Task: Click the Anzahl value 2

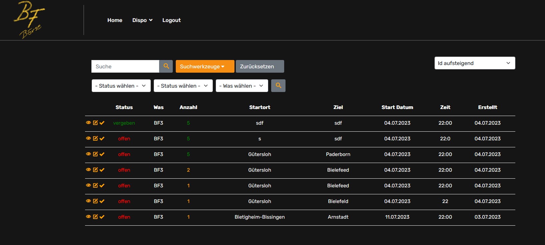Action: (x=188, y=170)
